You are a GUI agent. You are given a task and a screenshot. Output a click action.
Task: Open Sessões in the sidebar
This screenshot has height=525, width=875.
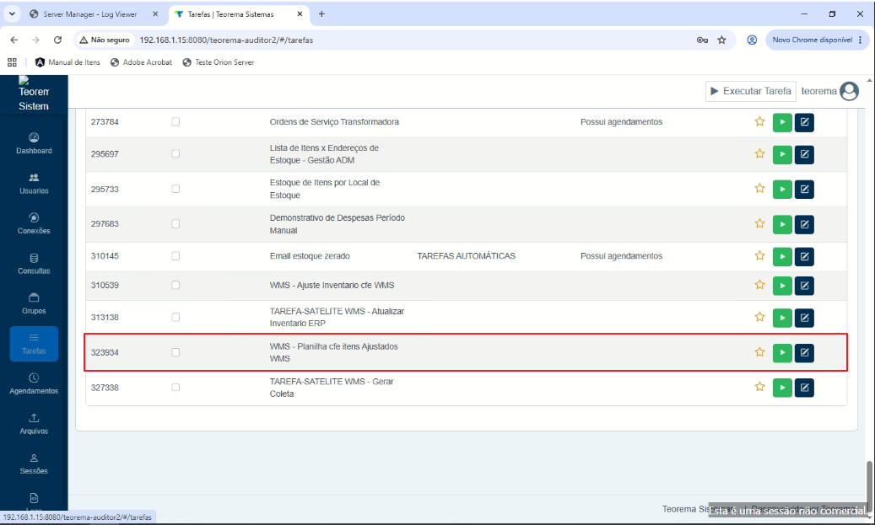(x=34, y=464)
